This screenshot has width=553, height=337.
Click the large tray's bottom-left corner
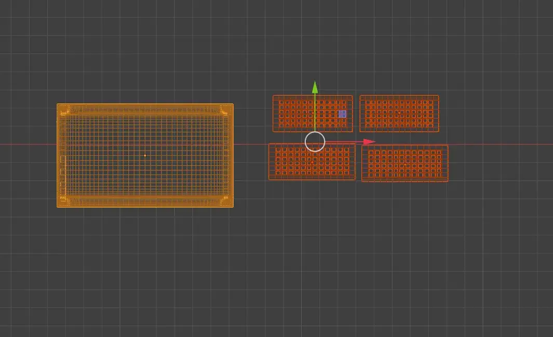(58, 207)
